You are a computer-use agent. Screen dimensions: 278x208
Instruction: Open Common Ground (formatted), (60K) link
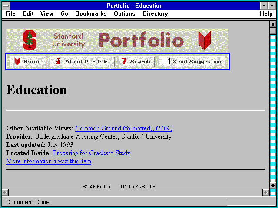point(124,128)
